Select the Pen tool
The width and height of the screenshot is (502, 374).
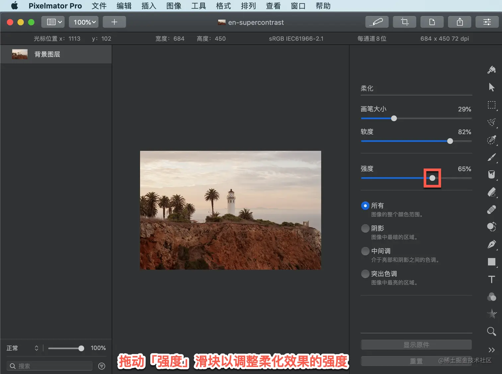tap(492, 244)
